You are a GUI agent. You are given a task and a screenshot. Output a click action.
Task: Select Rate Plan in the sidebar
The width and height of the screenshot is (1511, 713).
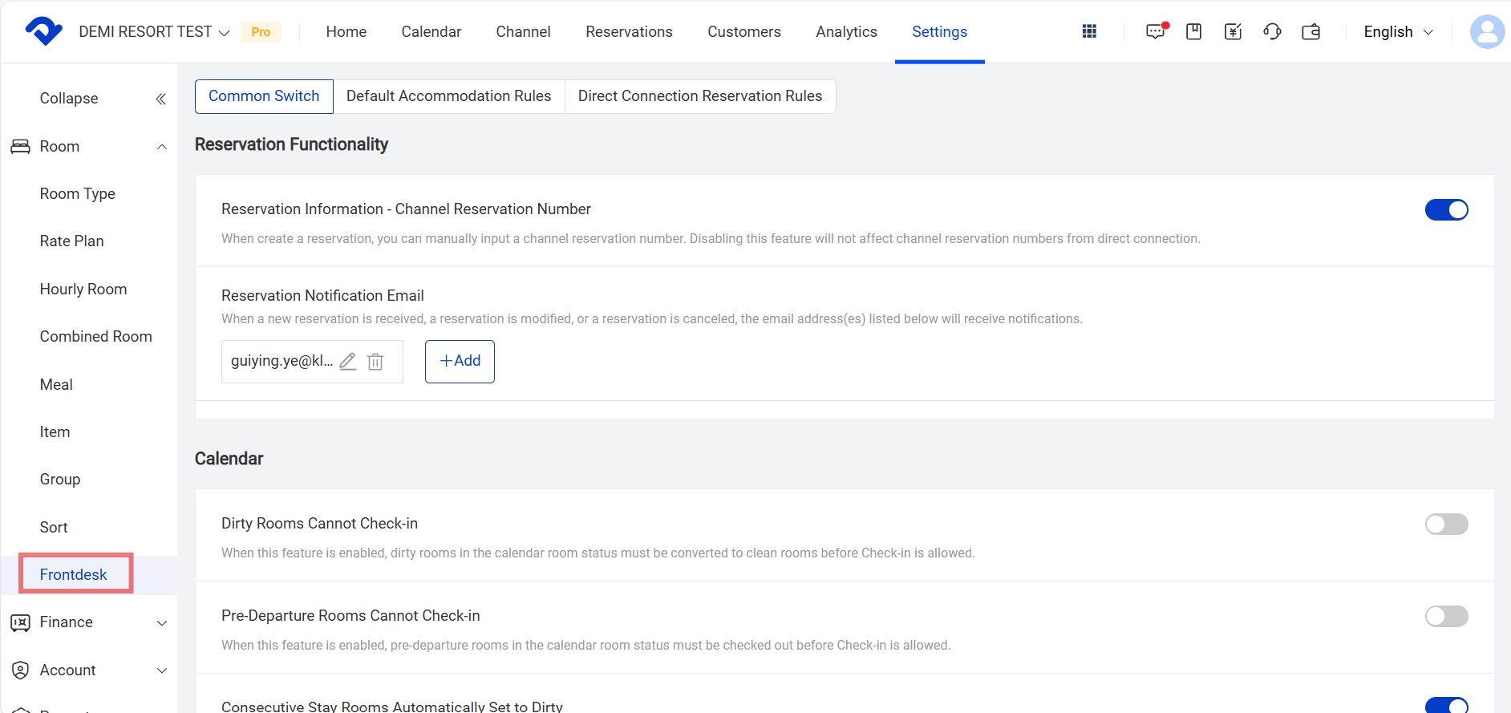tap(72, 241)
